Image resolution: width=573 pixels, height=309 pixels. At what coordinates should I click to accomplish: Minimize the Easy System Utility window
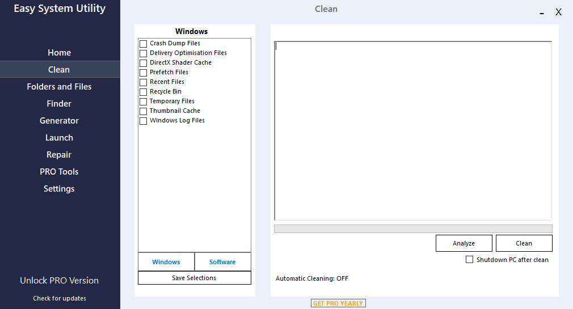[x=542, y=13]
